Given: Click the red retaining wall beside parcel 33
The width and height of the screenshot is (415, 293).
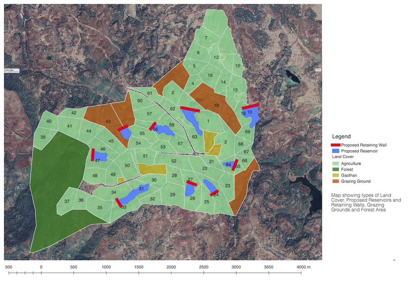Looking at the screenshot, I should (118, 202).
